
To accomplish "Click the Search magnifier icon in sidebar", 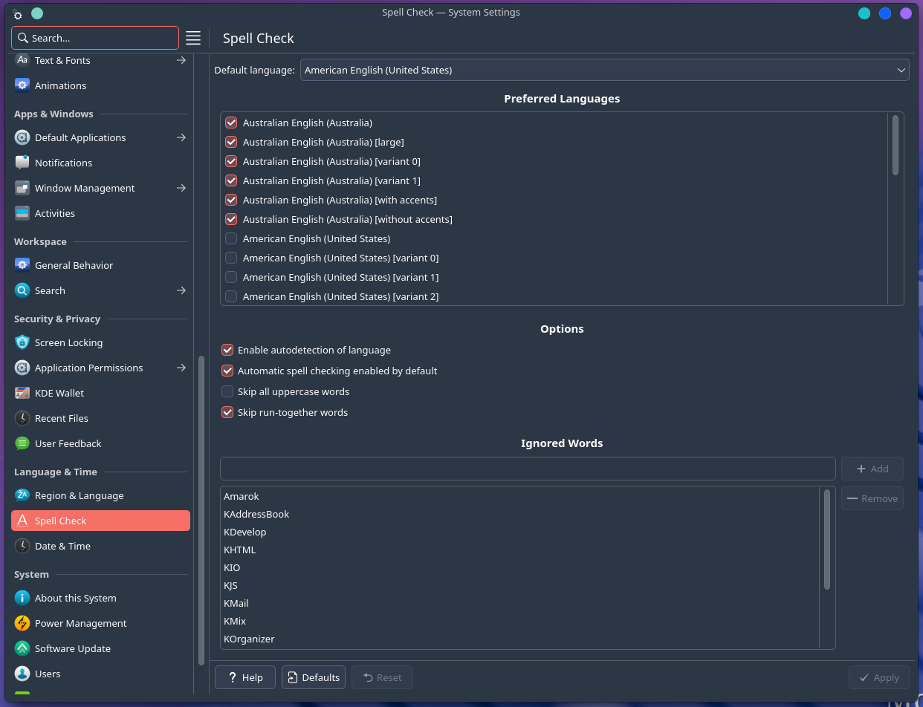I will 22,290.
